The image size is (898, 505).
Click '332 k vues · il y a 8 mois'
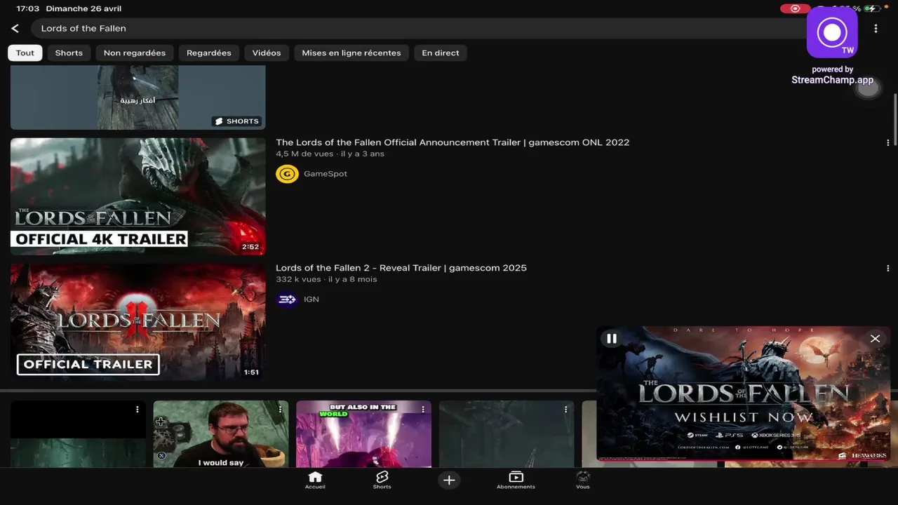(x=326, y=279)
